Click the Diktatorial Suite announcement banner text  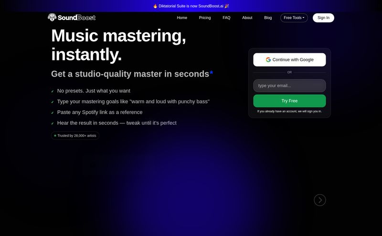point(191,6)
